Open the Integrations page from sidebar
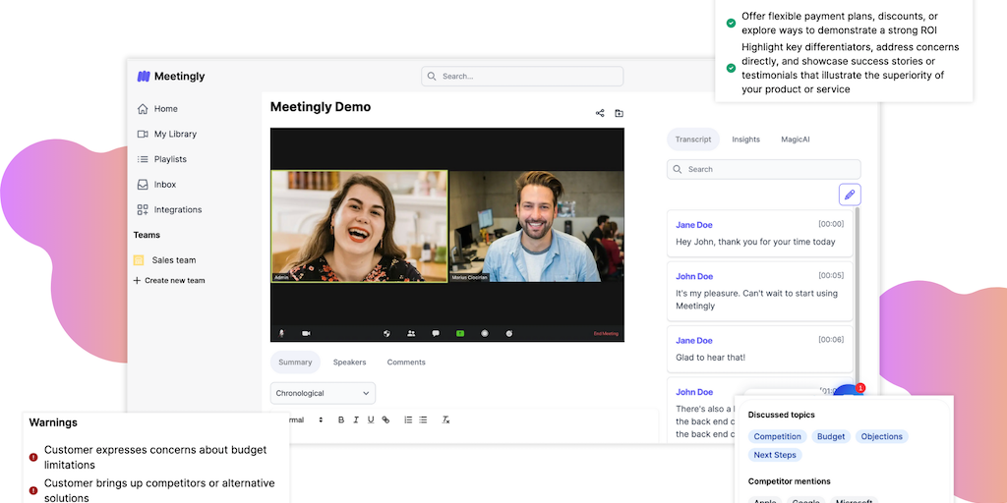The image size is (1007, 503). click(x=177, y=209)
